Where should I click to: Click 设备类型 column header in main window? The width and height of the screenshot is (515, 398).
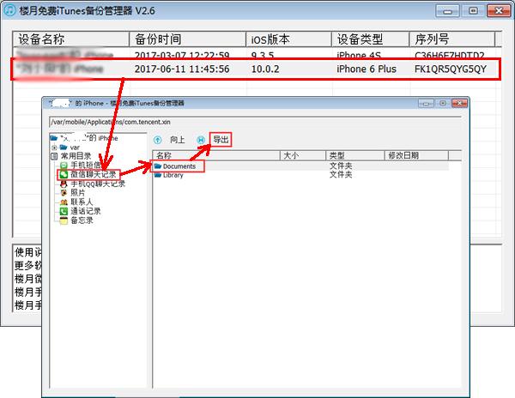(371, 39)
